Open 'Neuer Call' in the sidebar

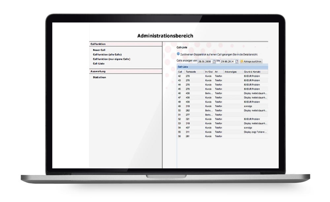pyautogui.click(x=99, y=50)
